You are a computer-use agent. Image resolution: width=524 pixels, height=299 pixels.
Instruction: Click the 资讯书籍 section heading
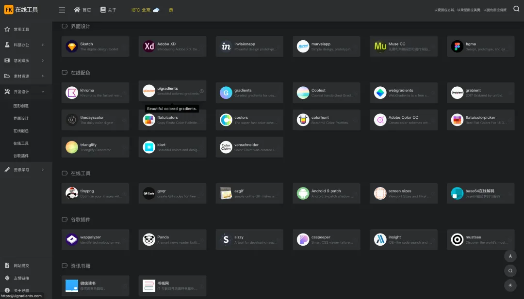coord(81,266)
